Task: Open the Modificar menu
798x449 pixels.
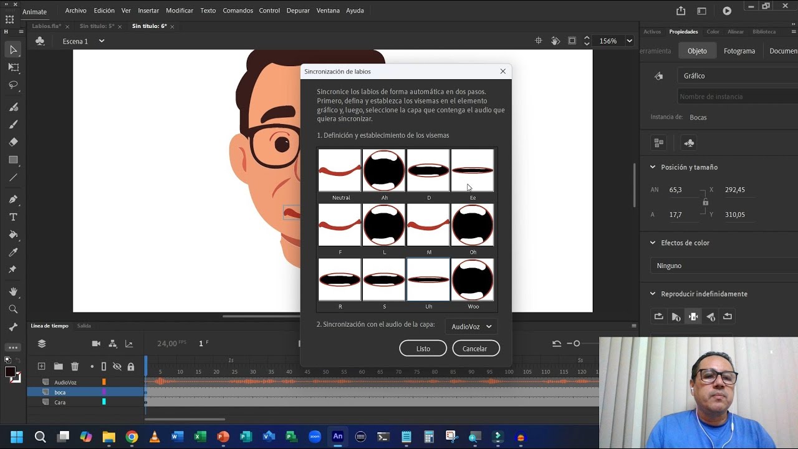Action: (x=180, y=11)
